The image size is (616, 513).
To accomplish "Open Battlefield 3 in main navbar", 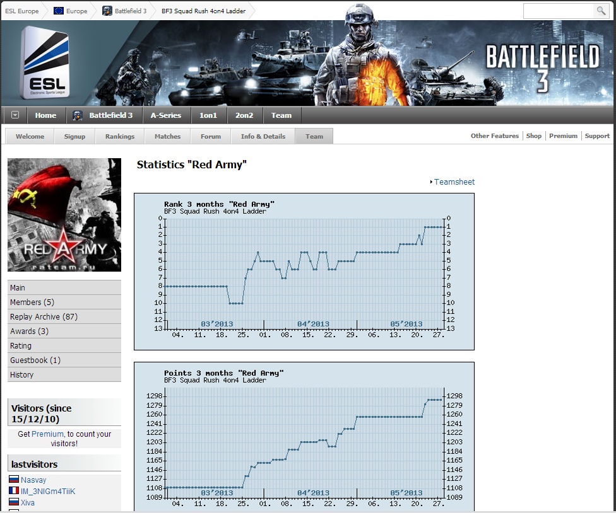I will (x=111, y=115).
